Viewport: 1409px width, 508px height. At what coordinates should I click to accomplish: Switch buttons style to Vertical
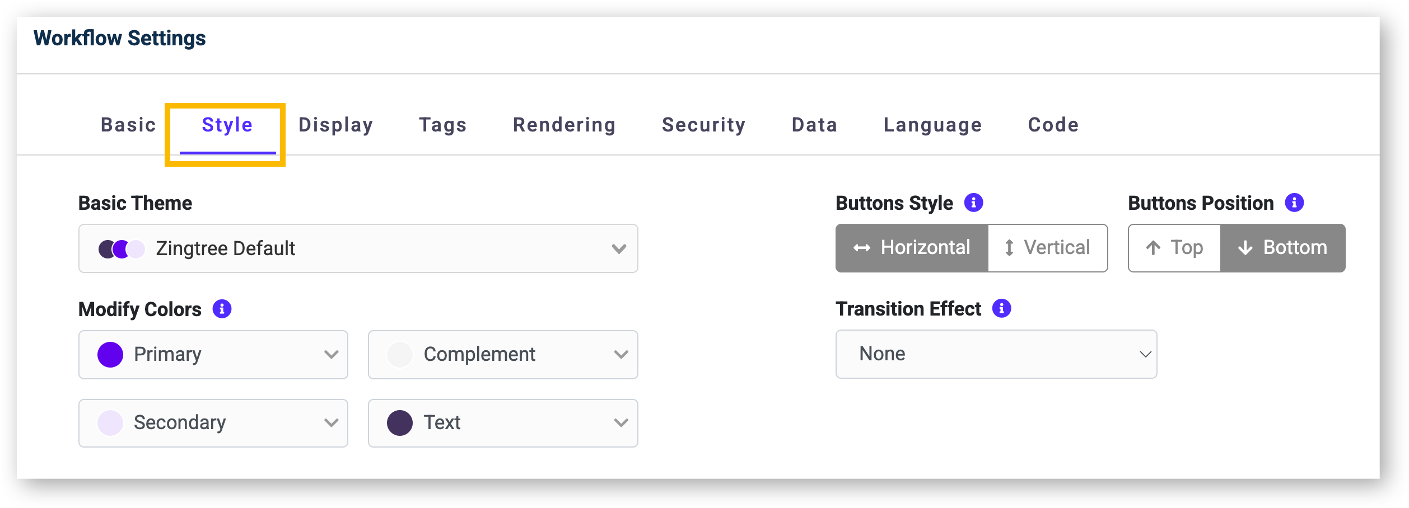pos(1047,247)
